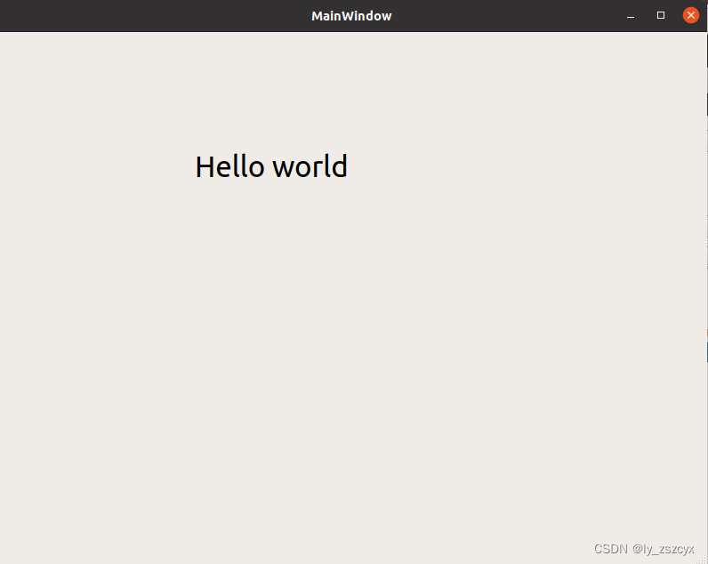Click the MainWindow title text
The image size is (708, 564).
(351, 16)
